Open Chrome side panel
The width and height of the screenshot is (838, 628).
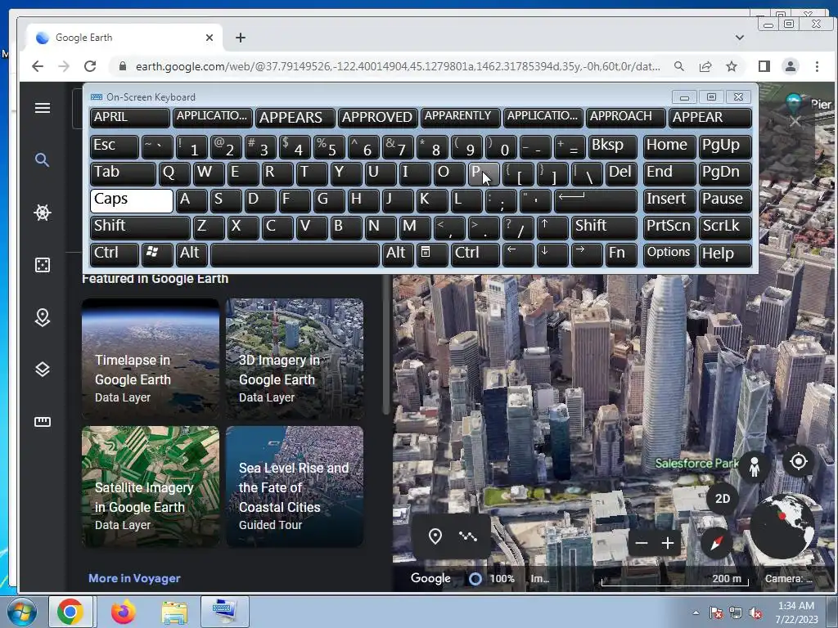[764, 66]
